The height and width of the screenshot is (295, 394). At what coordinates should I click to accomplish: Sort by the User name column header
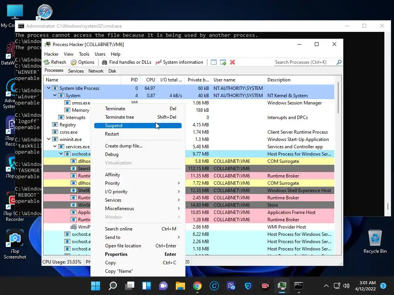point(238,80)
